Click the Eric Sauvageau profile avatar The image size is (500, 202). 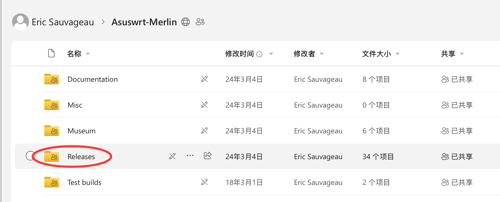[21, 22]
